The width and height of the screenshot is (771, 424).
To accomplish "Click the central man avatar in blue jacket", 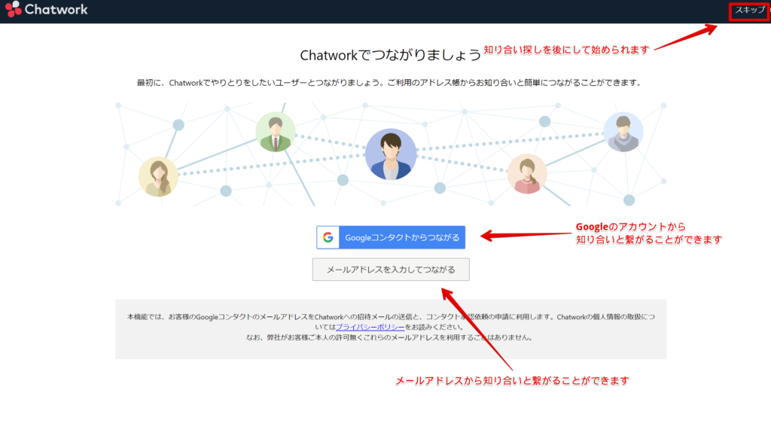I will pyautogui.click(x=391, y=154).
